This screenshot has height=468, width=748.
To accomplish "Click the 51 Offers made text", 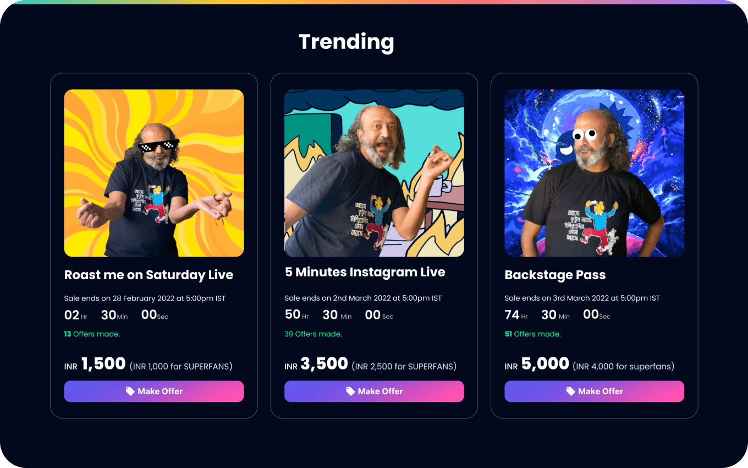I will pos(532,334).
